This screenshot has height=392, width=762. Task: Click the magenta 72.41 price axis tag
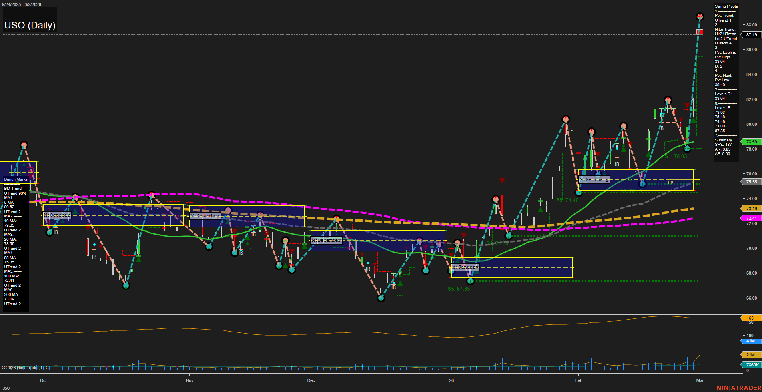[x=751, y=218]
